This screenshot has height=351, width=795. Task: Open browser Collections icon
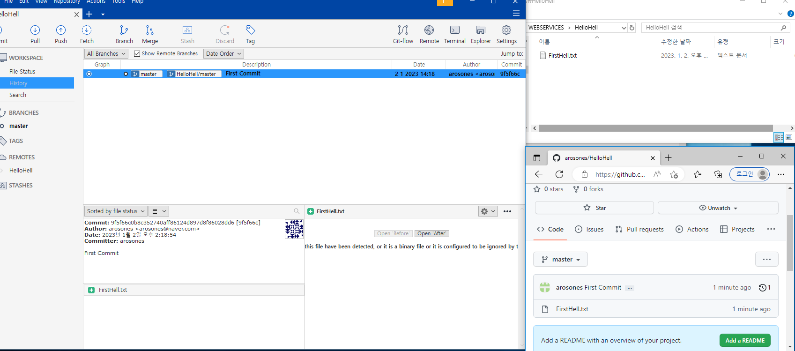tap(718, 174)
